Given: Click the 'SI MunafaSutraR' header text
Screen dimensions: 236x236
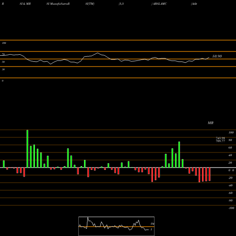Looking at the screenshot, I should (58, 4).
